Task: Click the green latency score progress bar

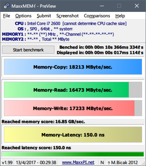Action: tap(73, 154)
